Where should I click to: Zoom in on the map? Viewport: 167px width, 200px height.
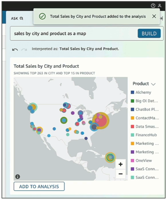point(120,164)
